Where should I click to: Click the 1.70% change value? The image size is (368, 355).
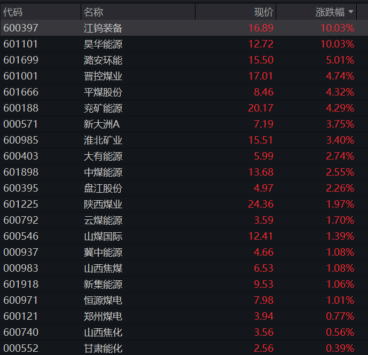point(340,220)
